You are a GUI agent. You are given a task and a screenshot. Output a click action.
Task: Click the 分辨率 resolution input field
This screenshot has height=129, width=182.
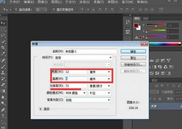click(x=76, y=86)
